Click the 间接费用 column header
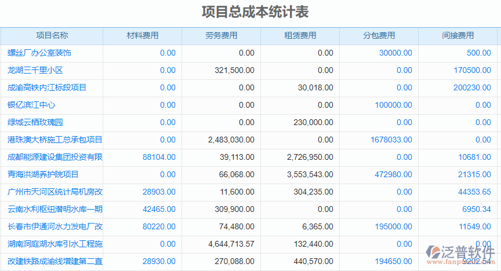 (x=458, y=35)
